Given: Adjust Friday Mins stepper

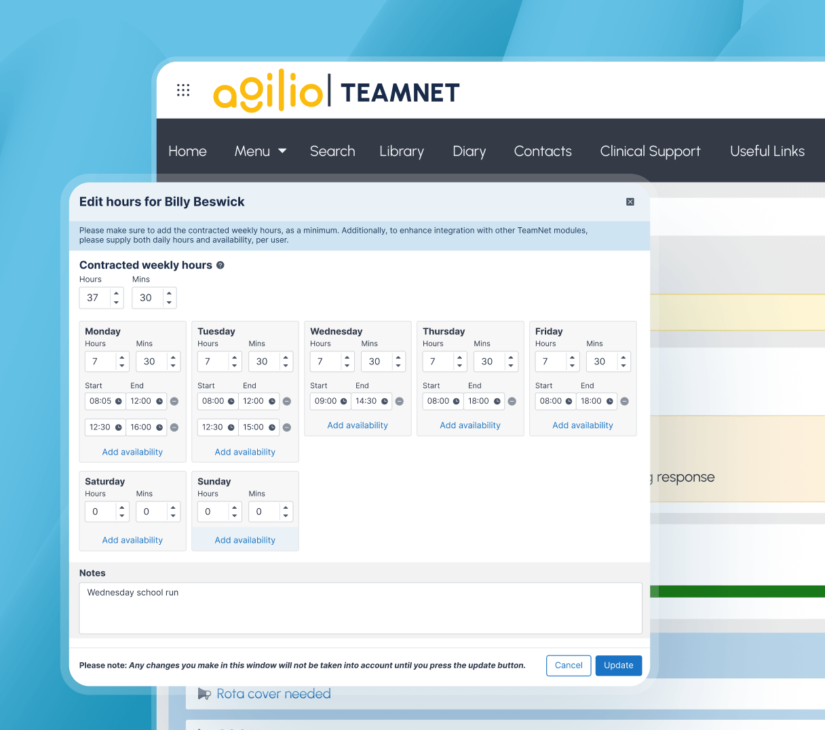Looking at the screenshot, I should click(624, 362).
